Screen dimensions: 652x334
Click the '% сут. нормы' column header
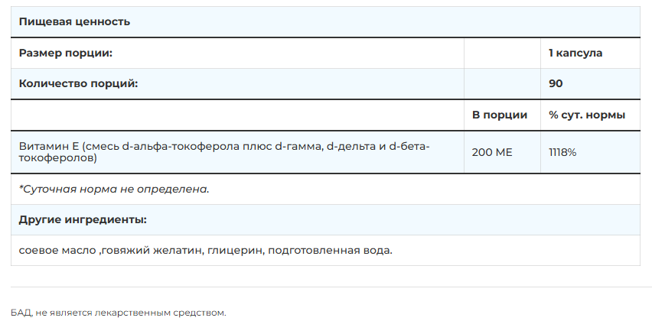587,115
